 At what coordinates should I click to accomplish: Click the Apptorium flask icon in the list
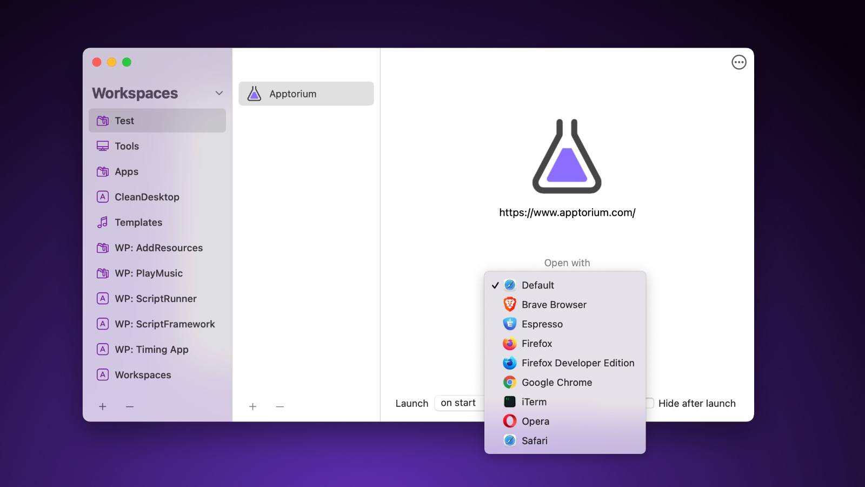coord(254,94)
